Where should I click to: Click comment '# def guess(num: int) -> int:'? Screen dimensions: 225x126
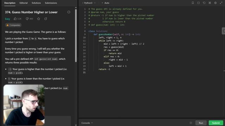click(x=107, y=25)
